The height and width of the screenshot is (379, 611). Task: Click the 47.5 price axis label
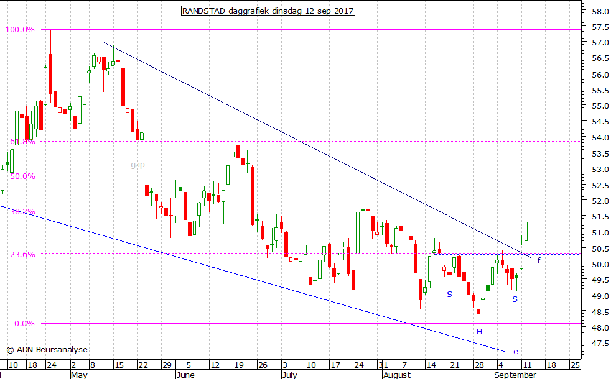[600, 344]
